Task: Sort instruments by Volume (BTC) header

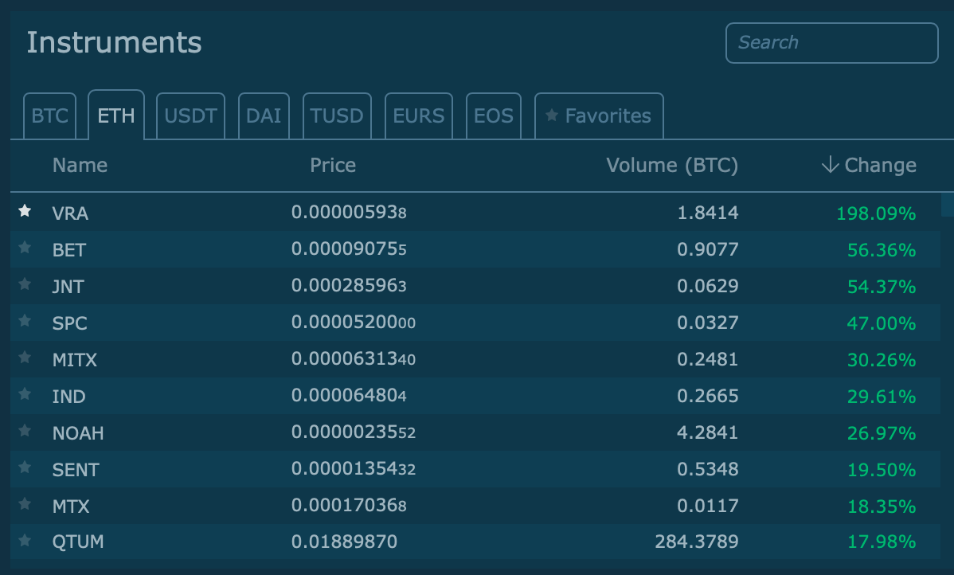Action: coord(671,165)
